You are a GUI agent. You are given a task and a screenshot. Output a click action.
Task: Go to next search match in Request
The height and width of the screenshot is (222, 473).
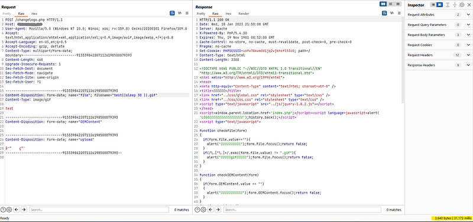[24, 210]
